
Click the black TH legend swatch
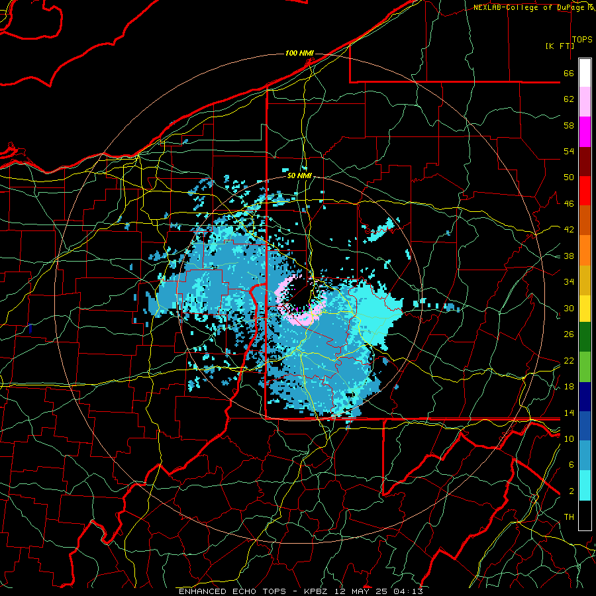[x=585, y=515]
